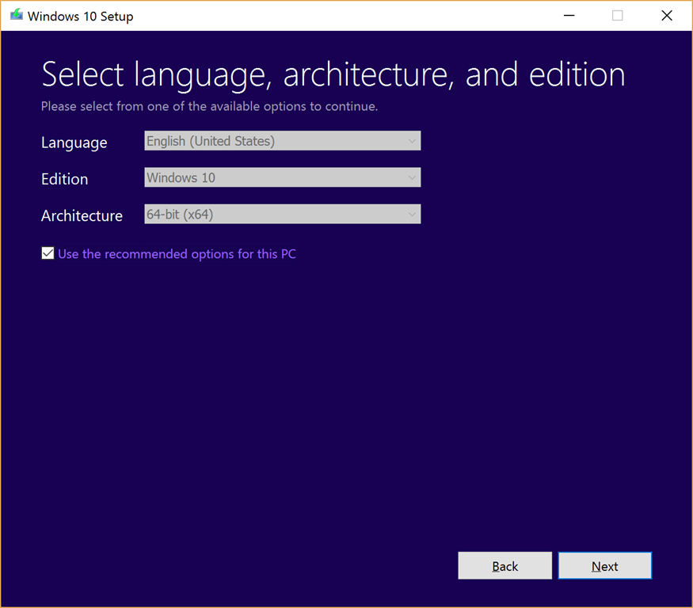Click the Windows 10 Setup title bar icon
Screen dimensions: 693x608
[x=17, y=15]
